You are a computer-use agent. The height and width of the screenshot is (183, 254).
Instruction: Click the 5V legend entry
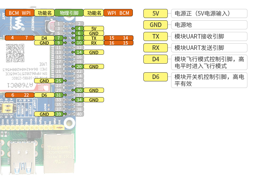tap(156, 13)
